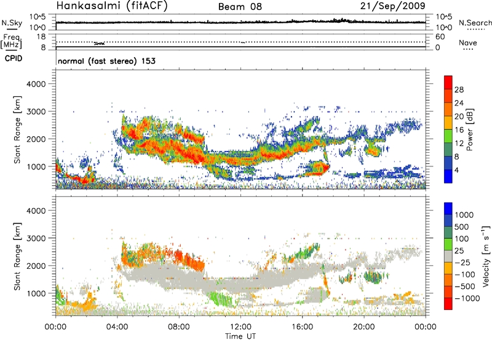Click the normal (fast stereo) 153 text
Viewport: 492px width, 340px height.
[106, 61]
